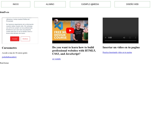The width and height of the screenshot is (153, 115).
Task: Click the 'Do you want to learn' heading
Action: 74,51
